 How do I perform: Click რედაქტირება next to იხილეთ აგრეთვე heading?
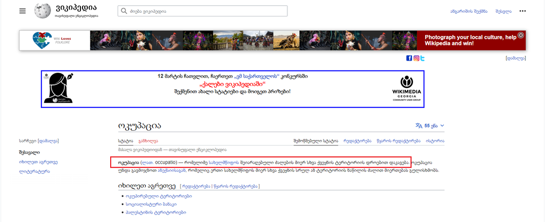pos(196,186)
